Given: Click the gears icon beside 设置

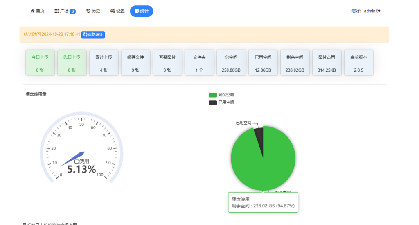Looking at the screenshot, I should pyautogui.click(x=113, y=11).
